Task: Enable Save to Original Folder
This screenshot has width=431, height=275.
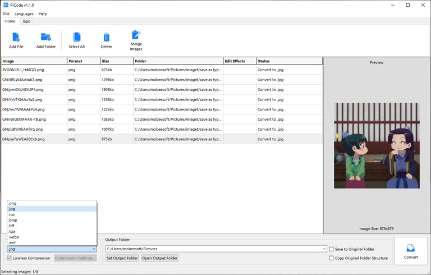Action: (x=331, y=249)
